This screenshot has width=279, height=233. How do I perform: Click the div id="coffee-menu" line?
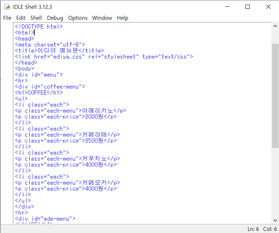pos(50,87)
